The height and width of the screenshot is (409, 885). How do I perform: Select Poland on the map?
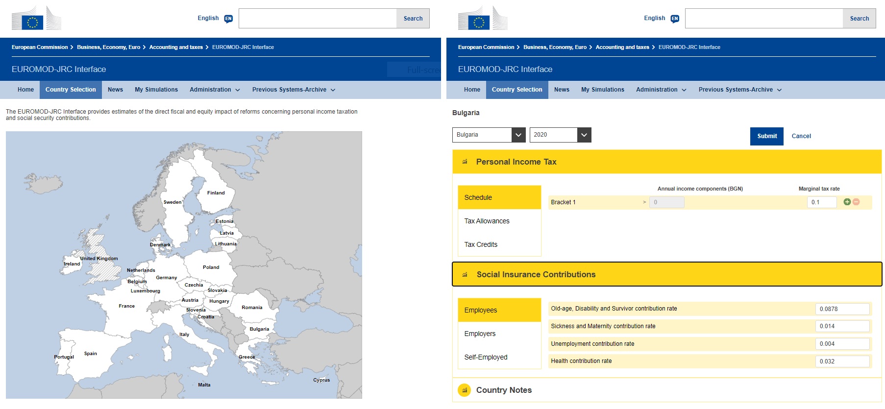211,267
